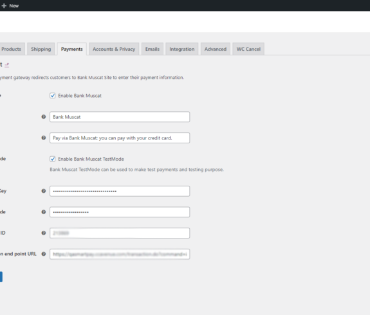Image resolution: width=370 pixels, height=315 pixels.
Task: Click help icon beside payment description field
Action: 44,138
